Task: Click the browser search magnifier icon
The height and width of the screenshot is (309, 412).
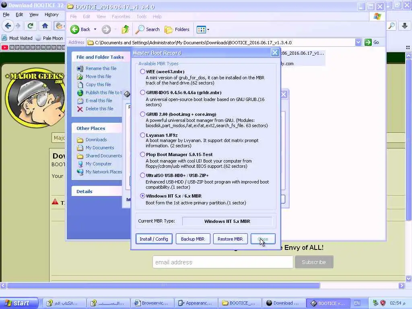Action: [391, 26]
